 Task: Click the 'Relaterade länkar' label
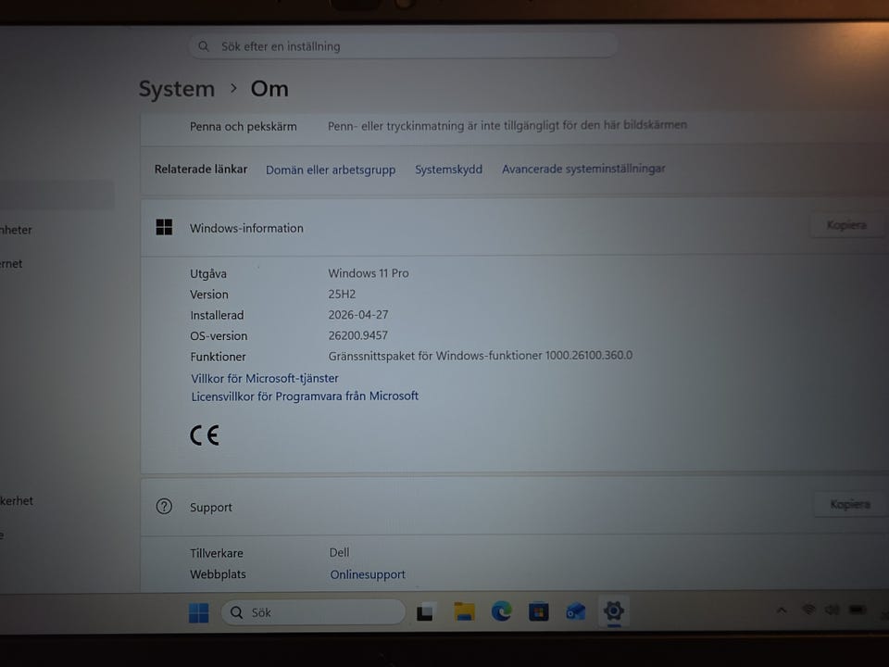tap(201, 169)
